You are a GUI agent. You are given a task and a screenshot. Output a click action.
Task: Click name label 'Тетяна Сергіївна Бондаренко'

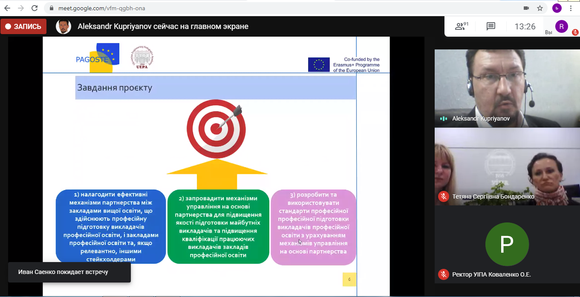493,196
